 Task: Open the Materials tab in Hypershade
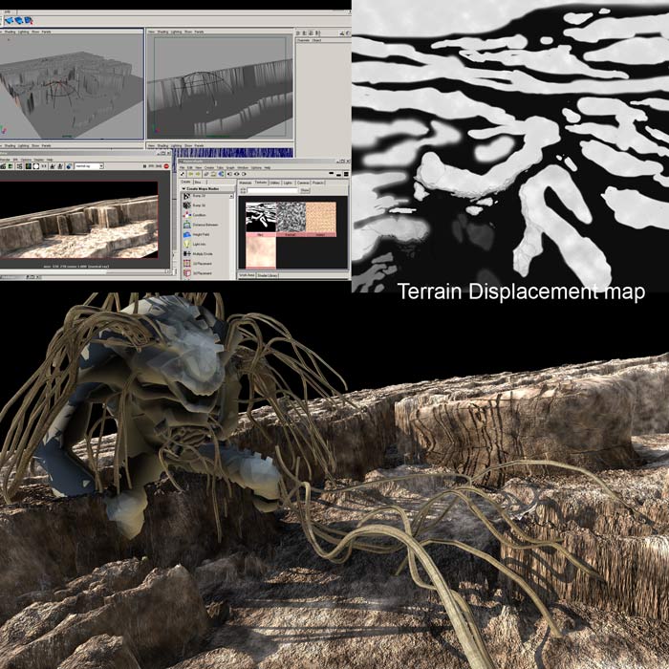[245, 182]
